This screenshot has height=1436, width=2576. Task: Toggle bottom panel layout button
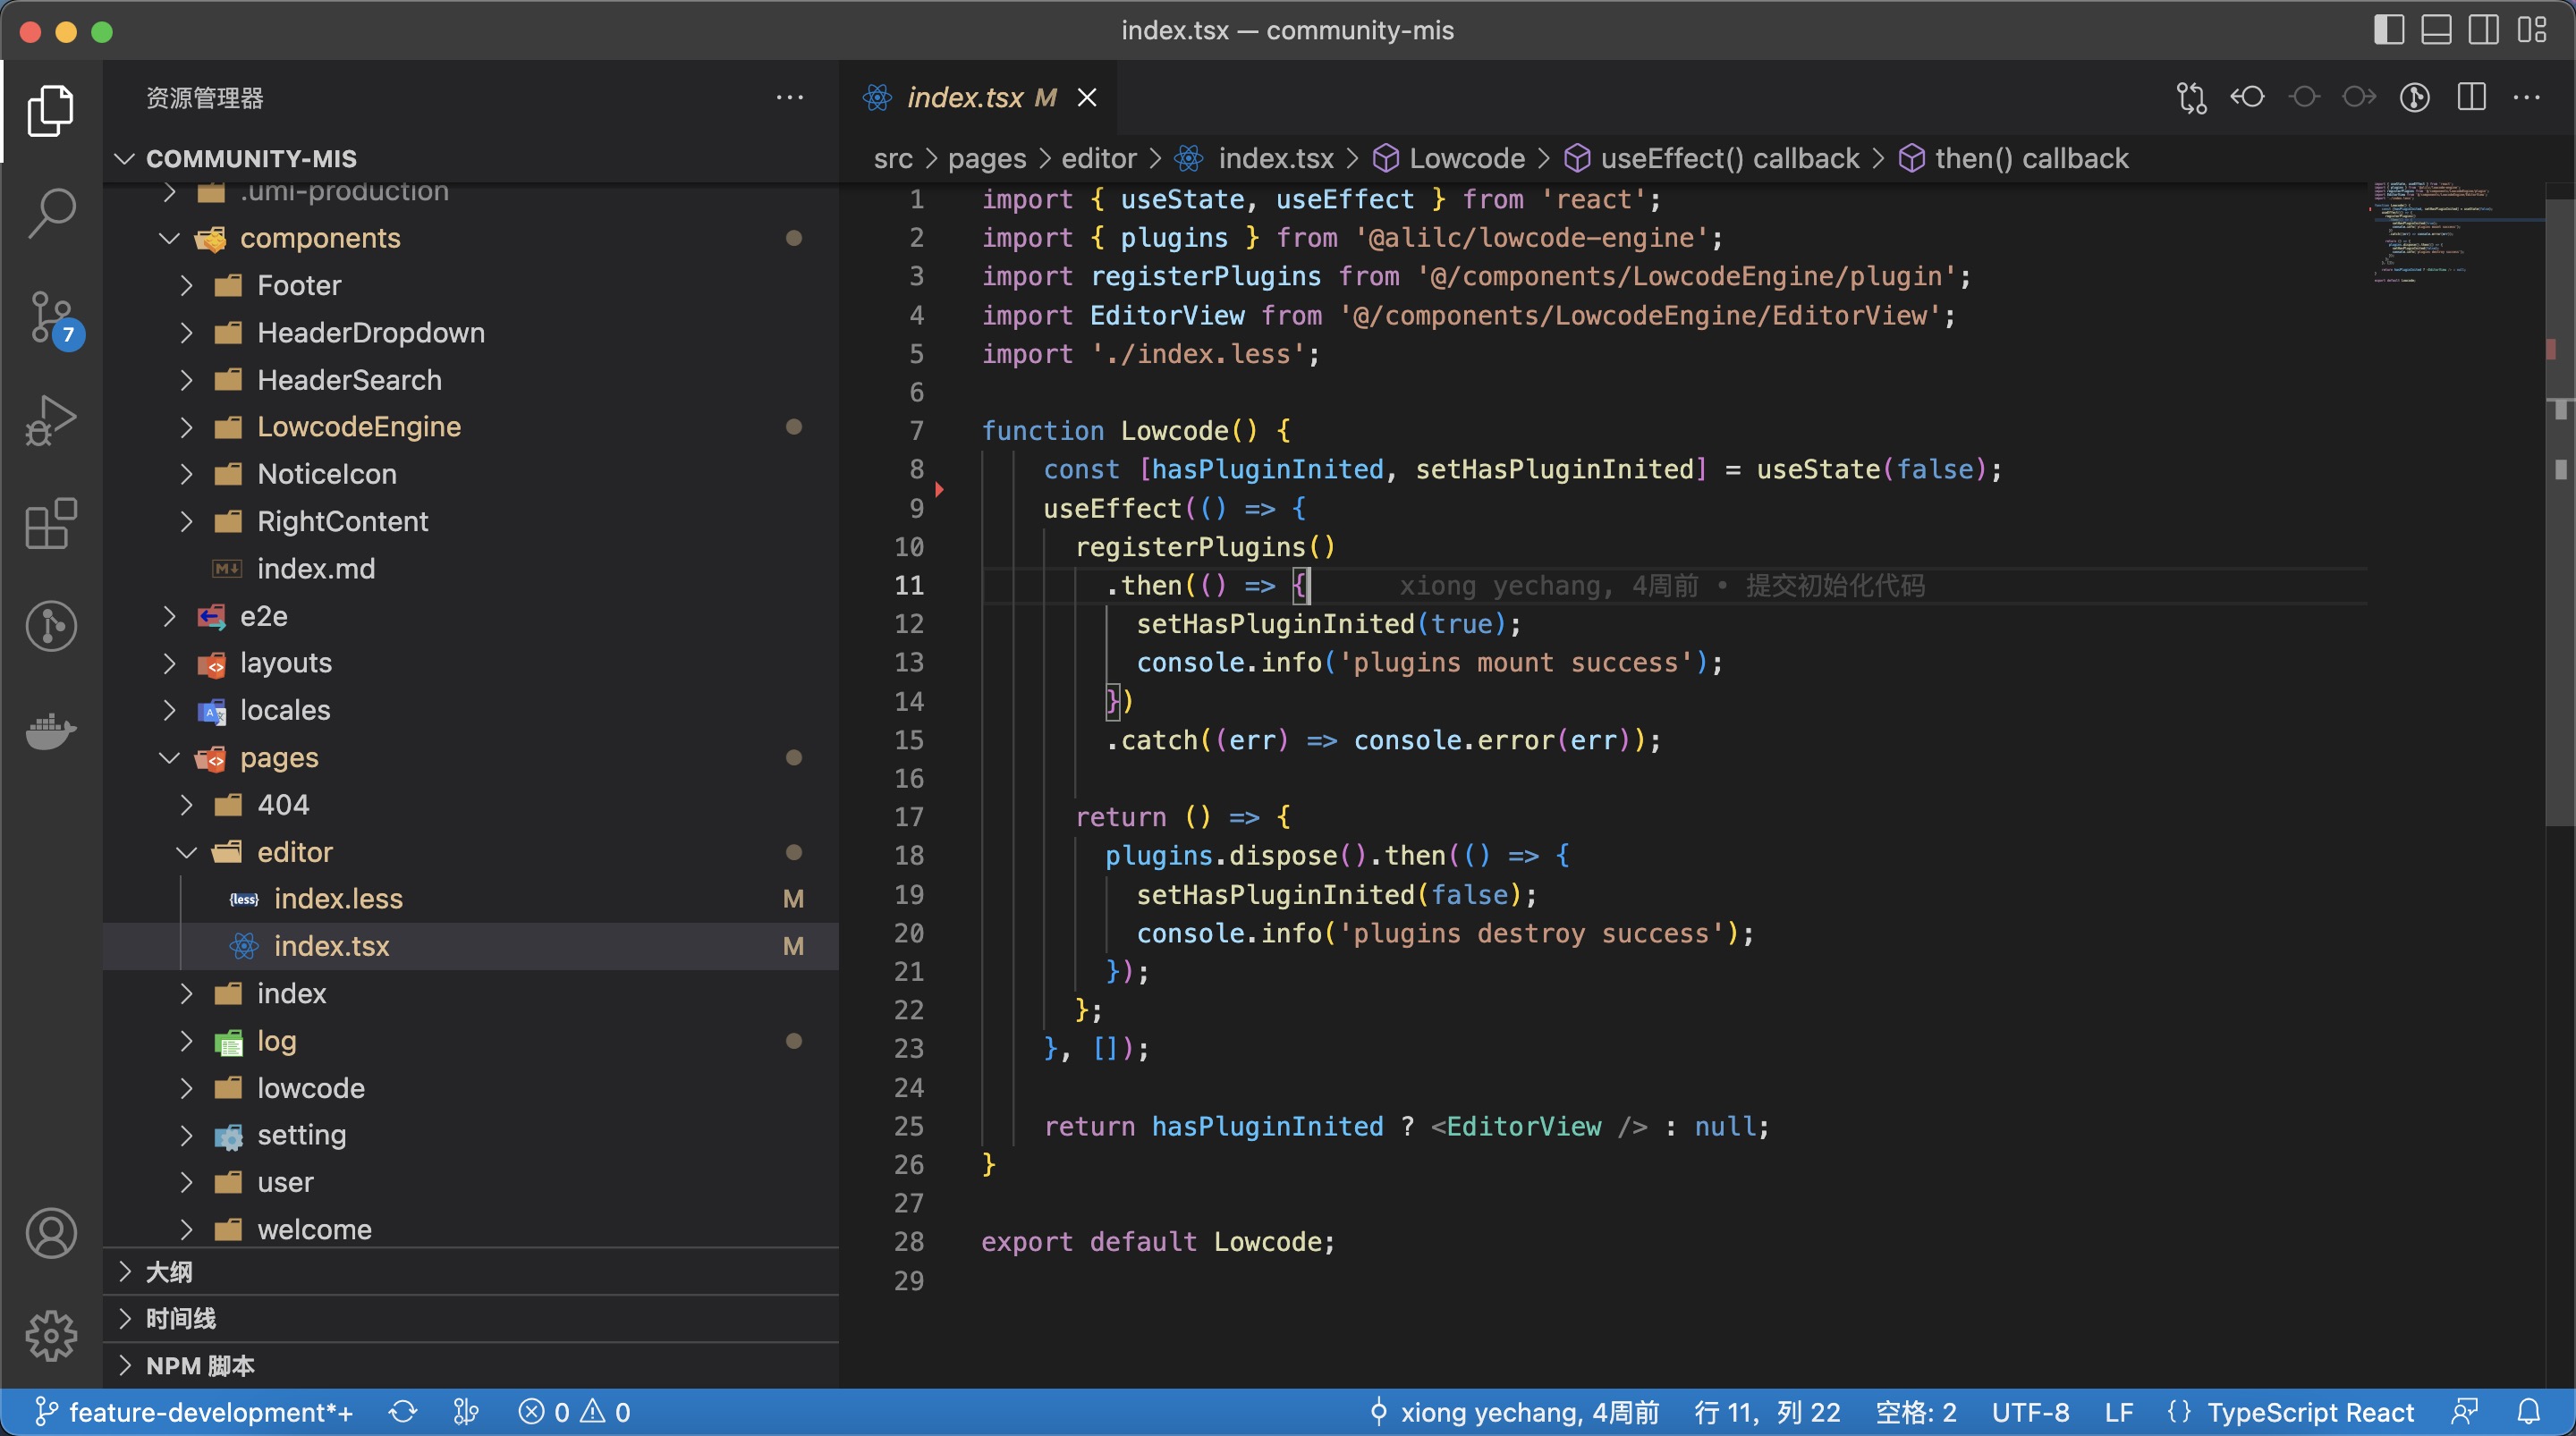pos(2436,30)
